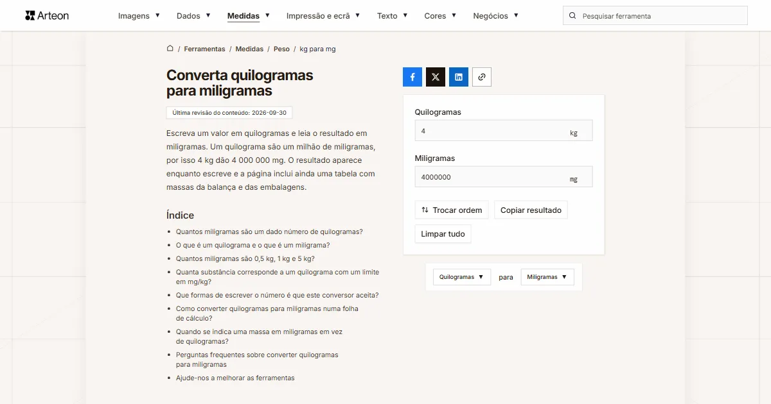Share the page on Facebook
The width and height of the screenshot is (771, 404).
click(412, 77)
